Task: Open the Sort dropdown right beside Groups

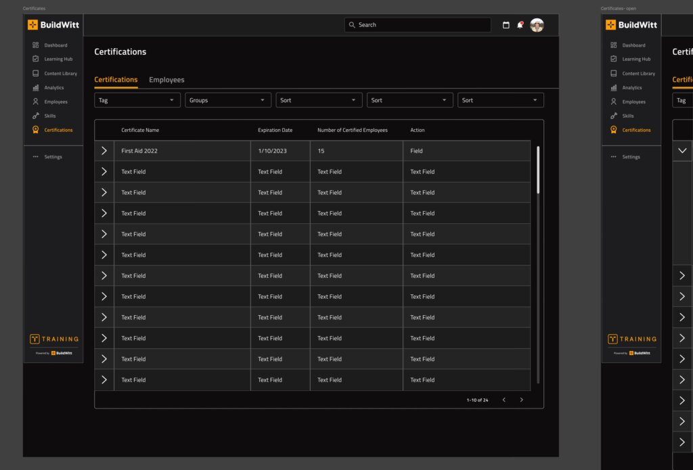Action: click(x=319, y=100)
